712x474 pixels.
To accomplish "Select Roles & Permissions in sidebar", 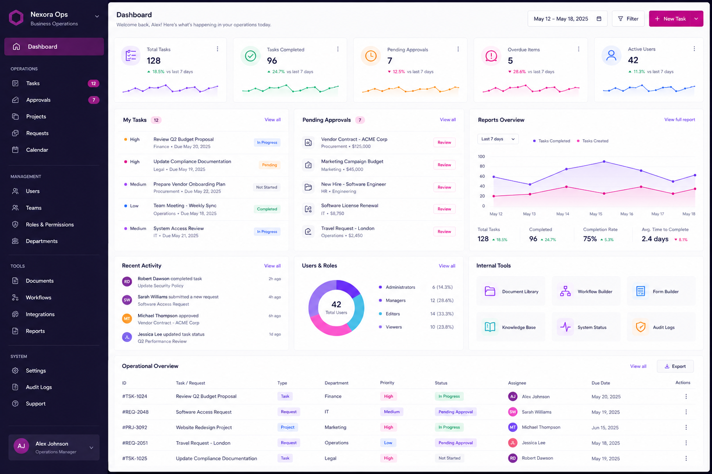I will click(x=54, y=225).
